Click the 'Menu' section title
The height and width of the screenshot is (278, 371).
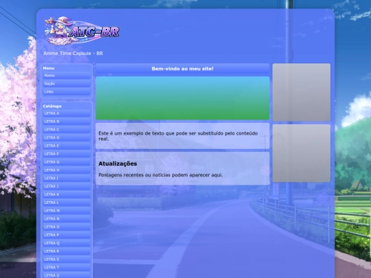pos(49,68)
